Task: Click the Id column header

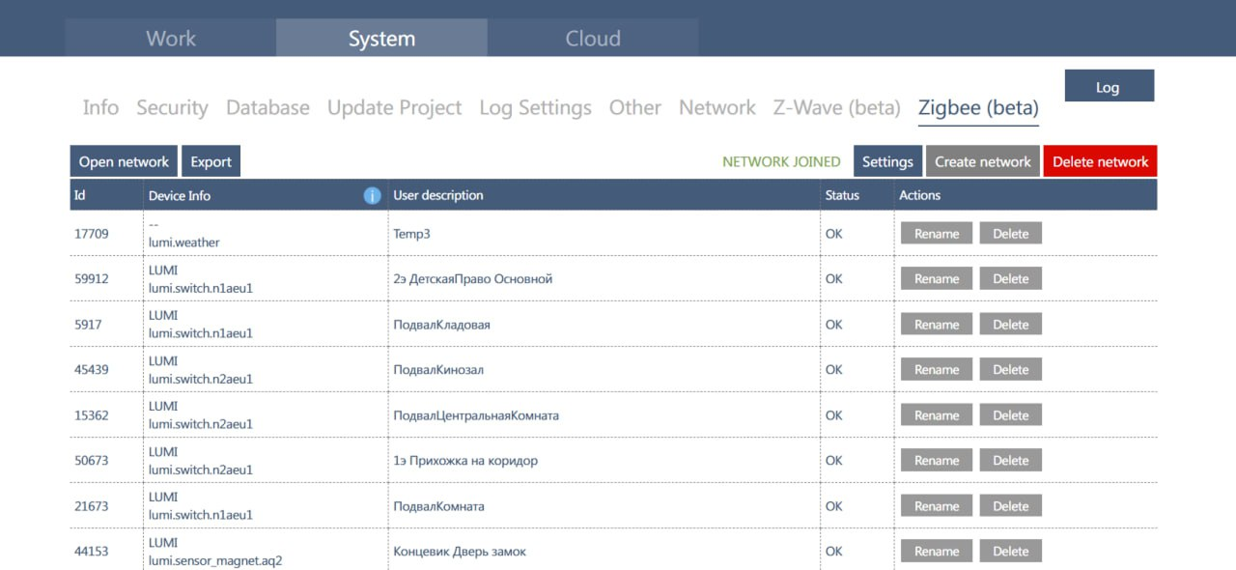Action: click(80, 195)
